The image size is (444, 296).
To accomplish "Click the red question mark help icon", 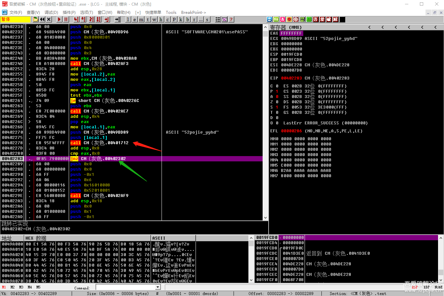I will [x=231, y=19].
